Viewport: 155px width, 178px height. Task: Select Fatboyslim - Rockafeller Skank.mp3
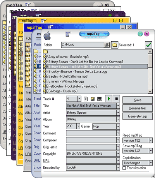click(73, 86)
